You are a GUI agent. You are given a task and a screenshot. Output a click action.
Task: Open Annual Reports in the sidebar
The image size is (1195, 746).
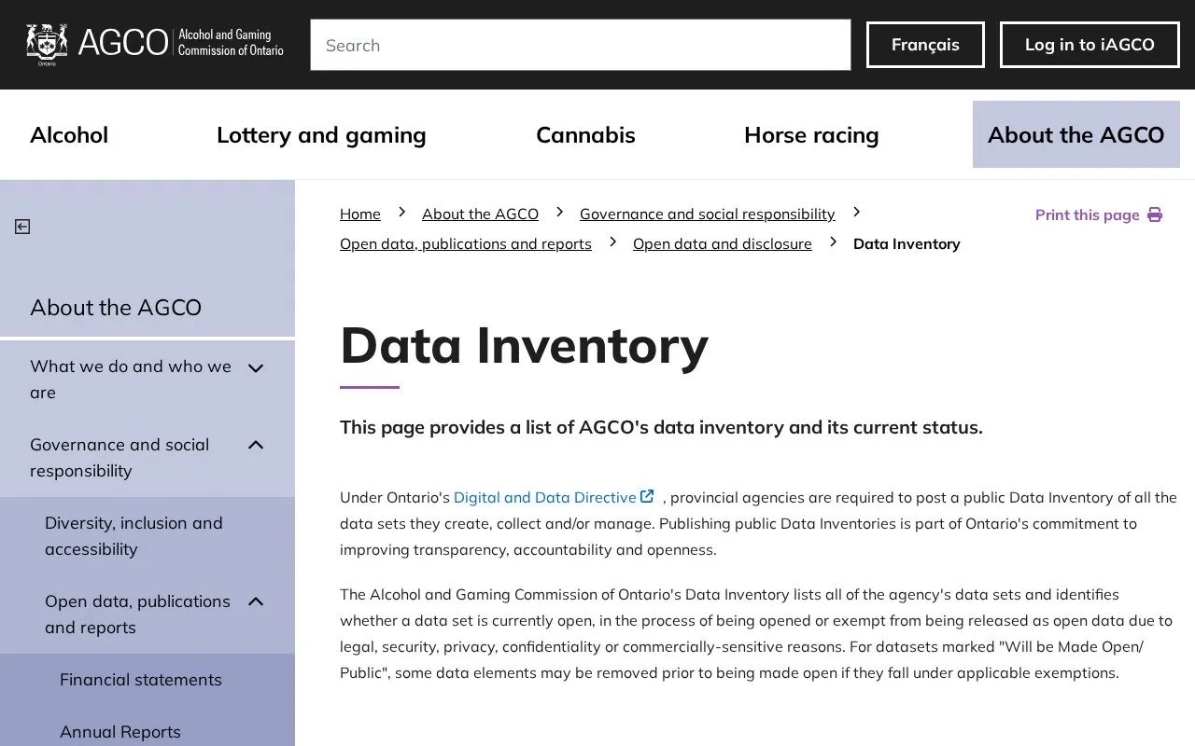coord(120,732)
